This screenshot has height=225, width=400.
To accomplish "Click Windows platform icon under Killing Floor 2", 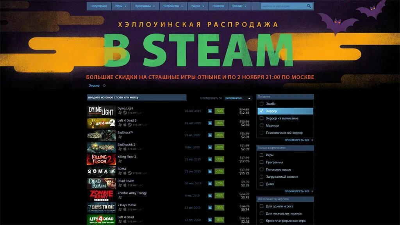I will pos(120,161).
